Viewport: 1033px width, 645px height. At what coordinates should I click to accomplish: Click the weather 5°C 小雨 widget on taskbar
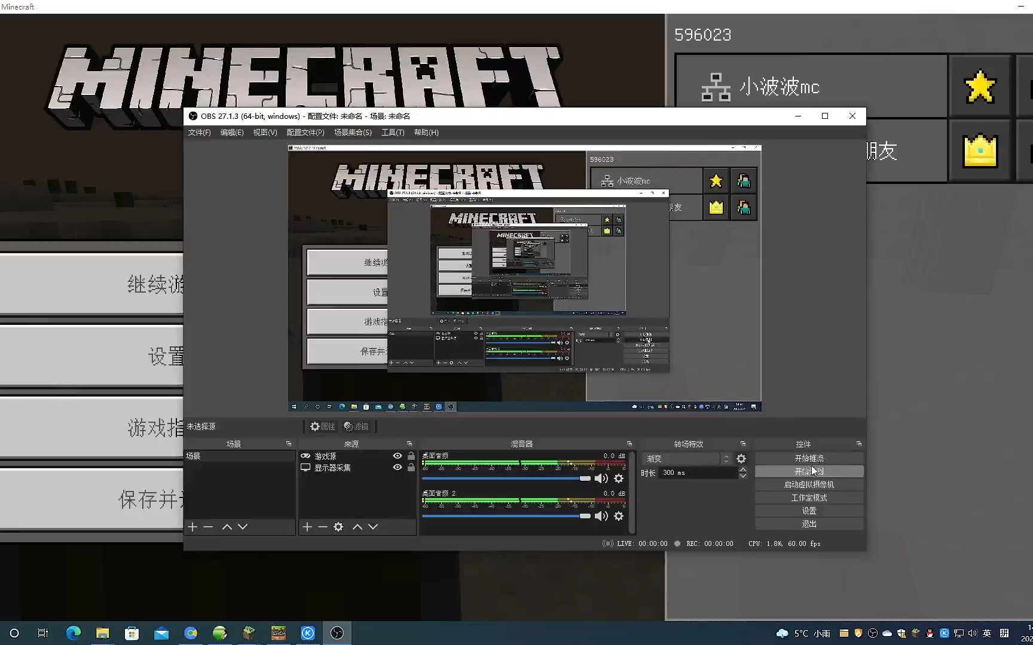(x=803, y=633)
